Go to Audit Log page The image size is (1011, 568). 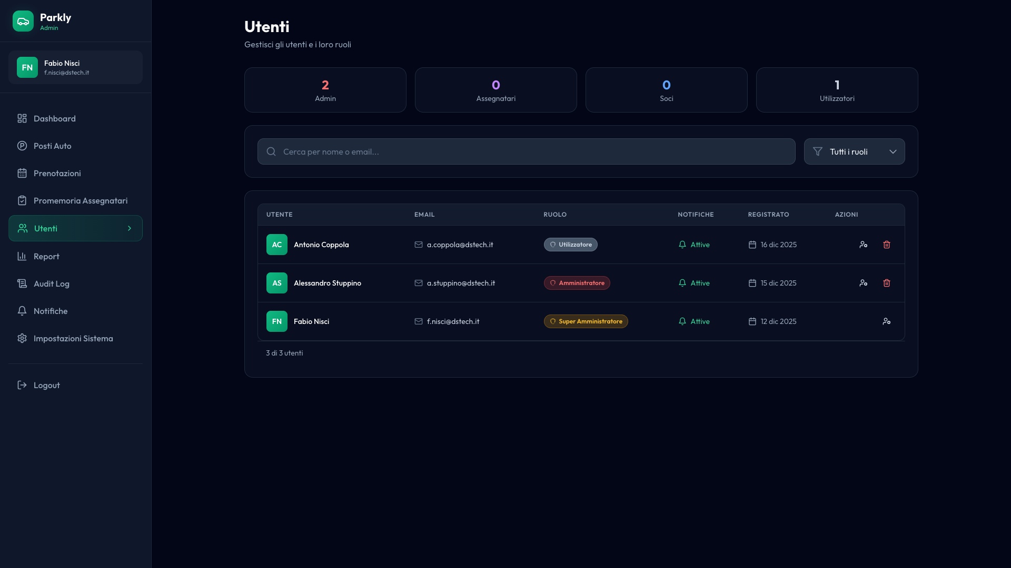(51, 283)
